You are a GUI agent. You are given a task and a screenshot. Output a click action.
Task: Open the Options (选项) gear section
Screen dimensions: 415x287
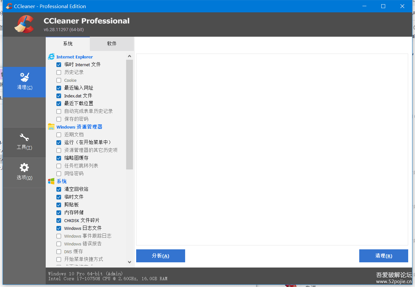(24, 172)
